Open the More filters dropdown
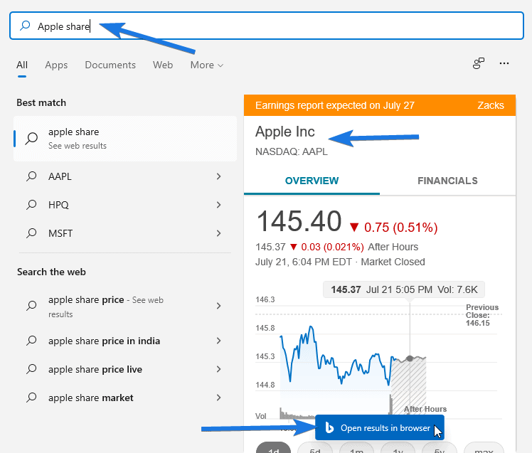 click(x=207, y=65)
